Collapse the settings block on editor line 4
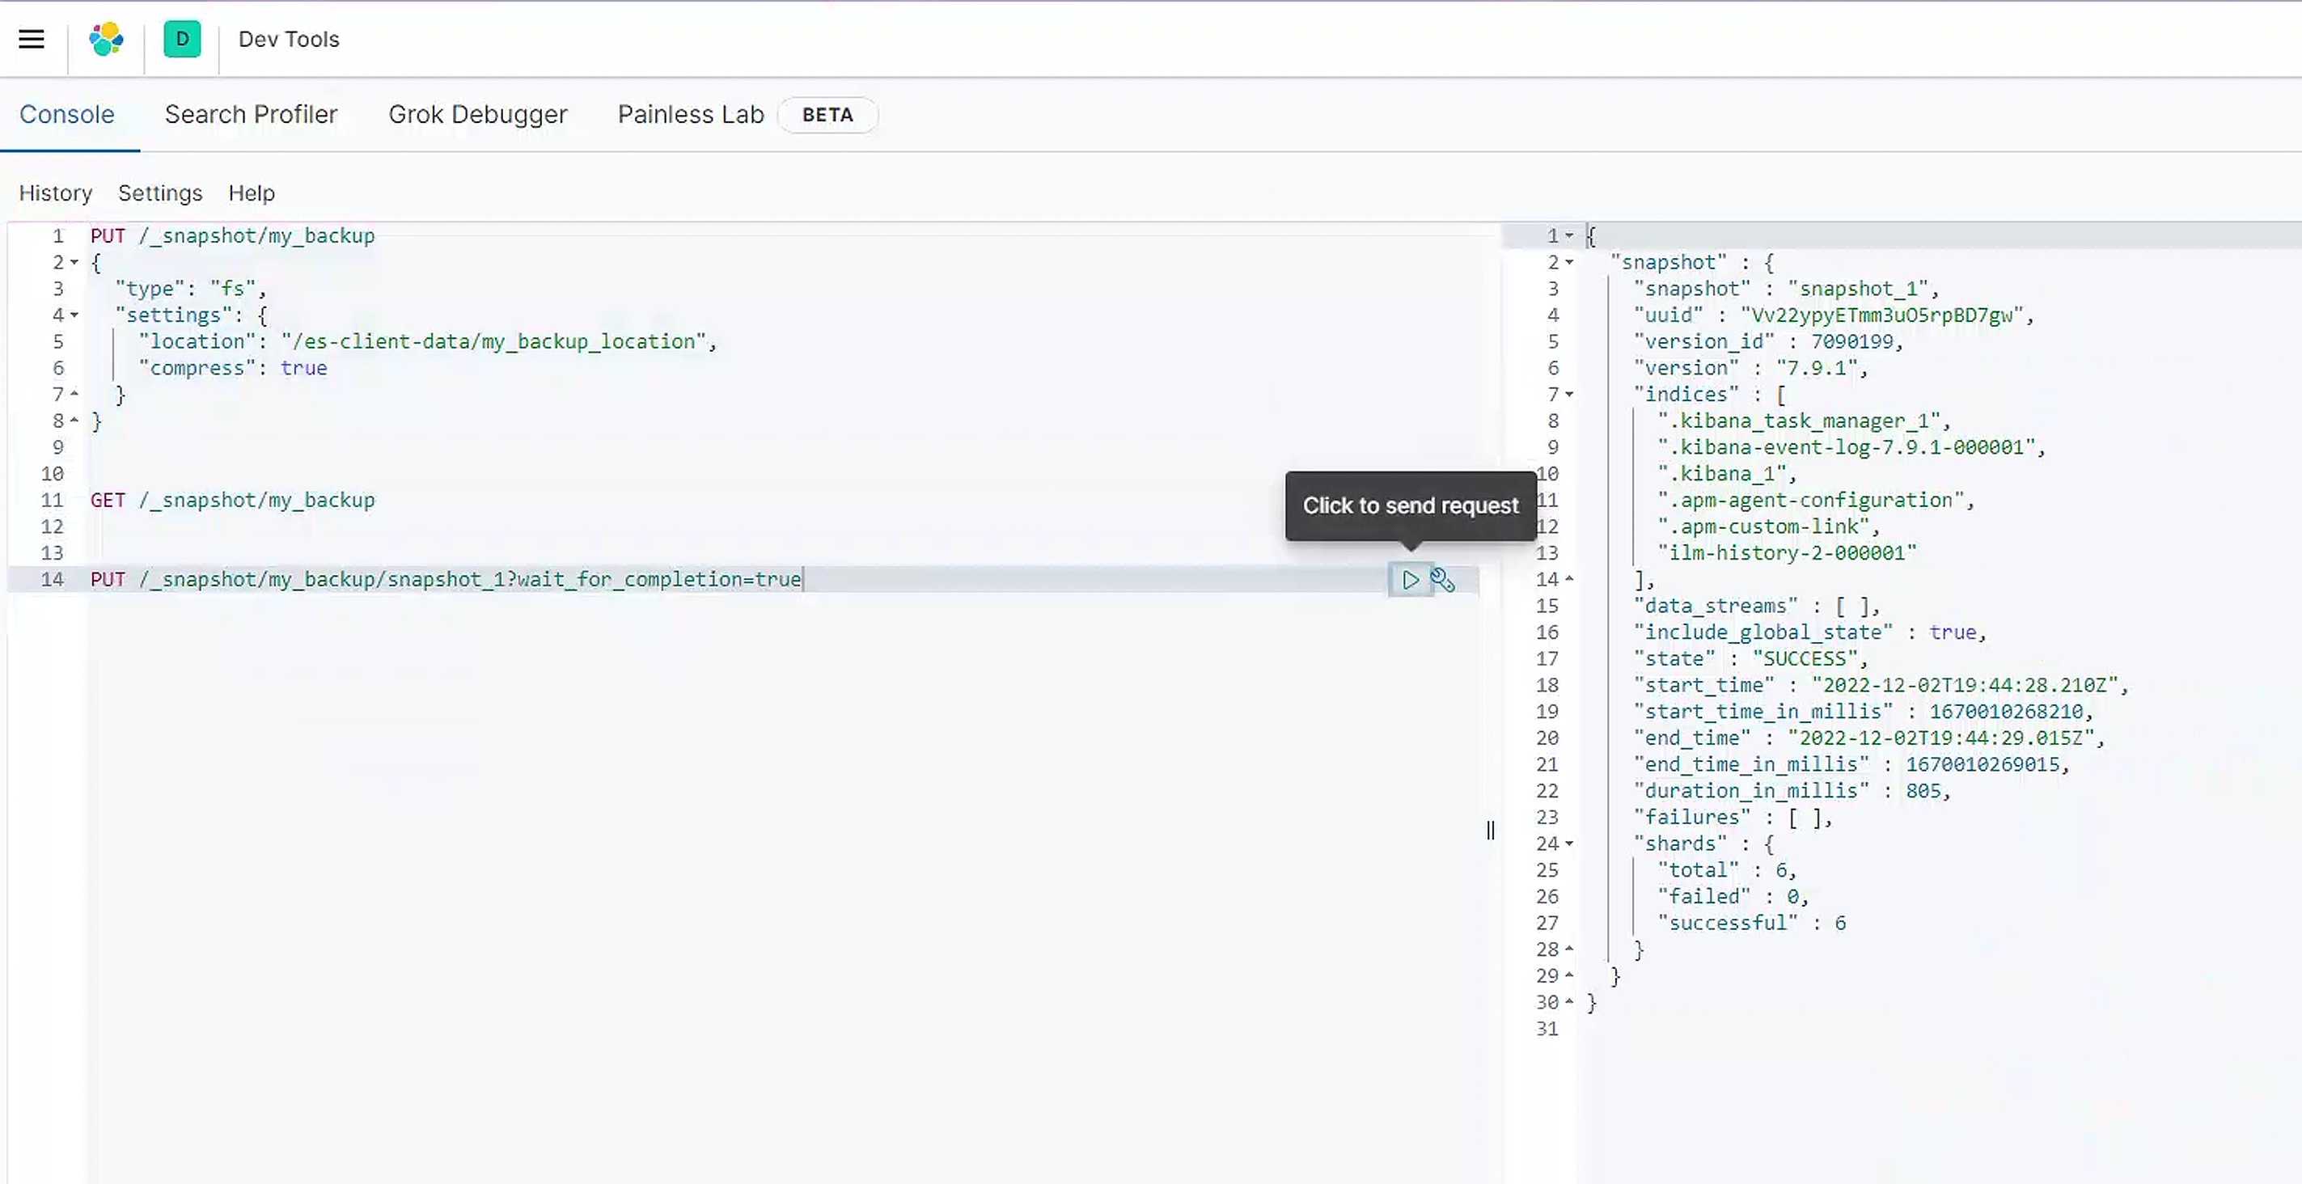2302x1184 pixels. 74,315
